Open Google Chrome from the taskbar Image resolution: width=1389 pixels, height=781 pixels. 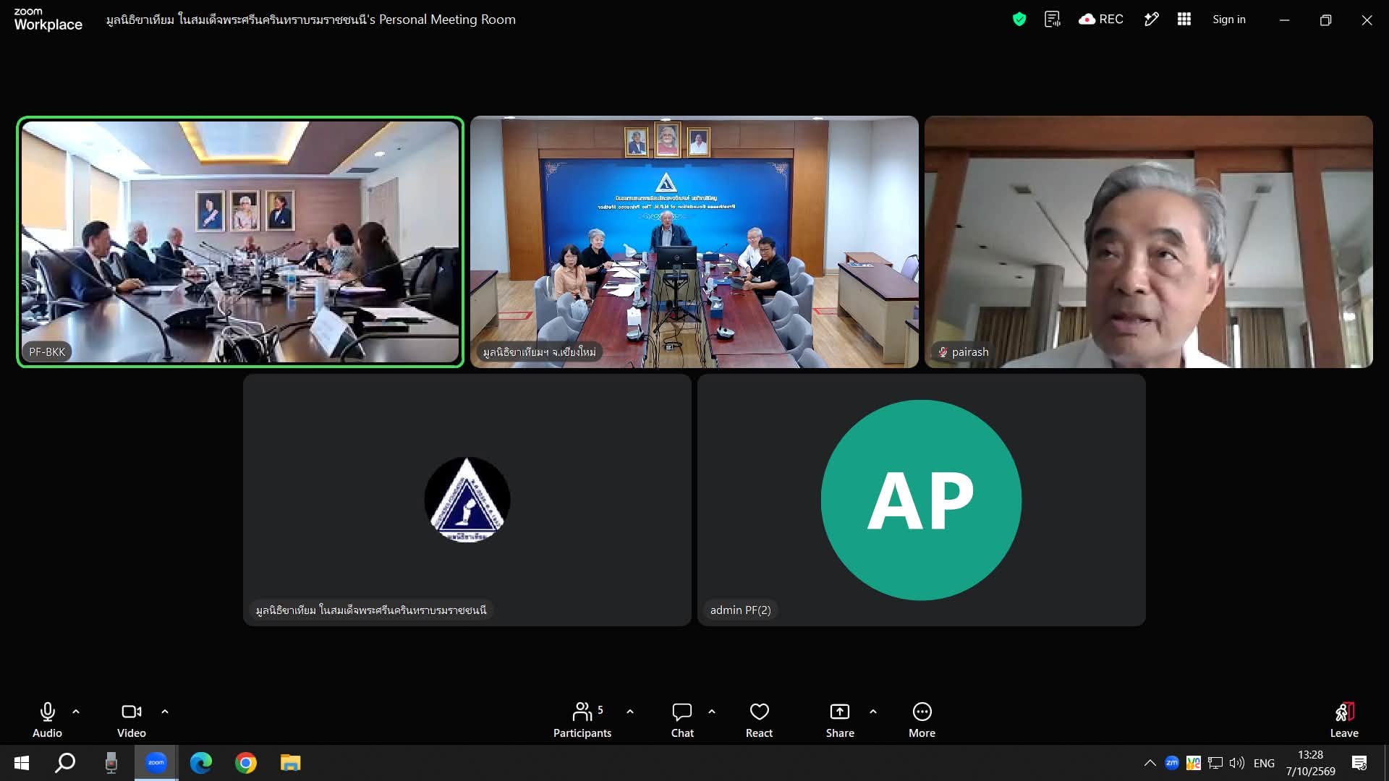pyautogui.click(x=246, y=763)
